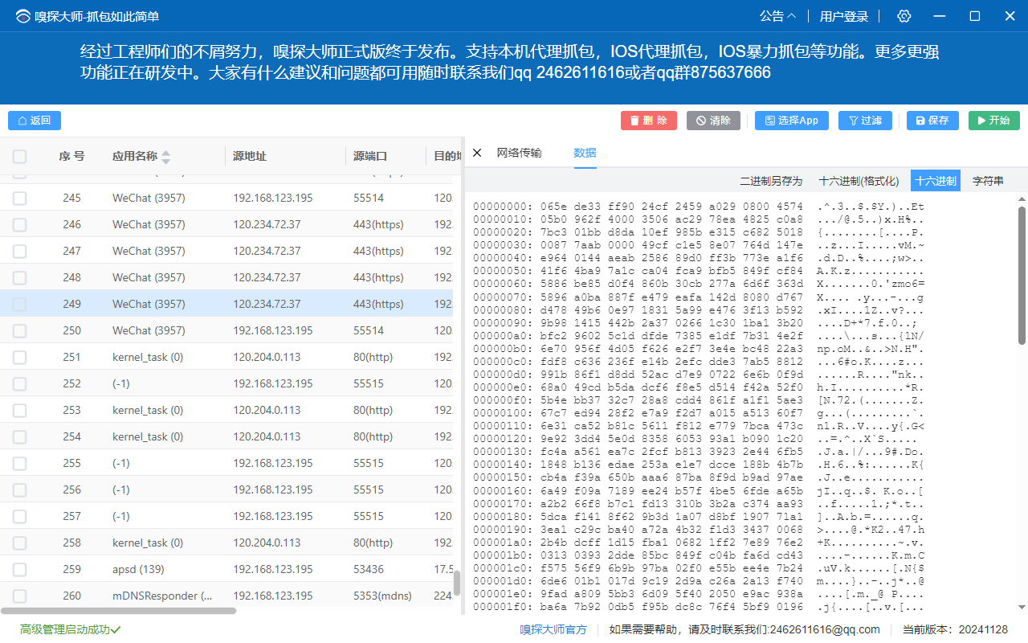Click the 过滤 filter button
The width and height of the screenshot is (1028, 643).
click(865, 121)
